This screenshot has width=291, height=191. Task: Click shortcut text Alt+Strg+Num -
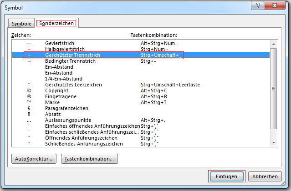(x=159, y=43)
